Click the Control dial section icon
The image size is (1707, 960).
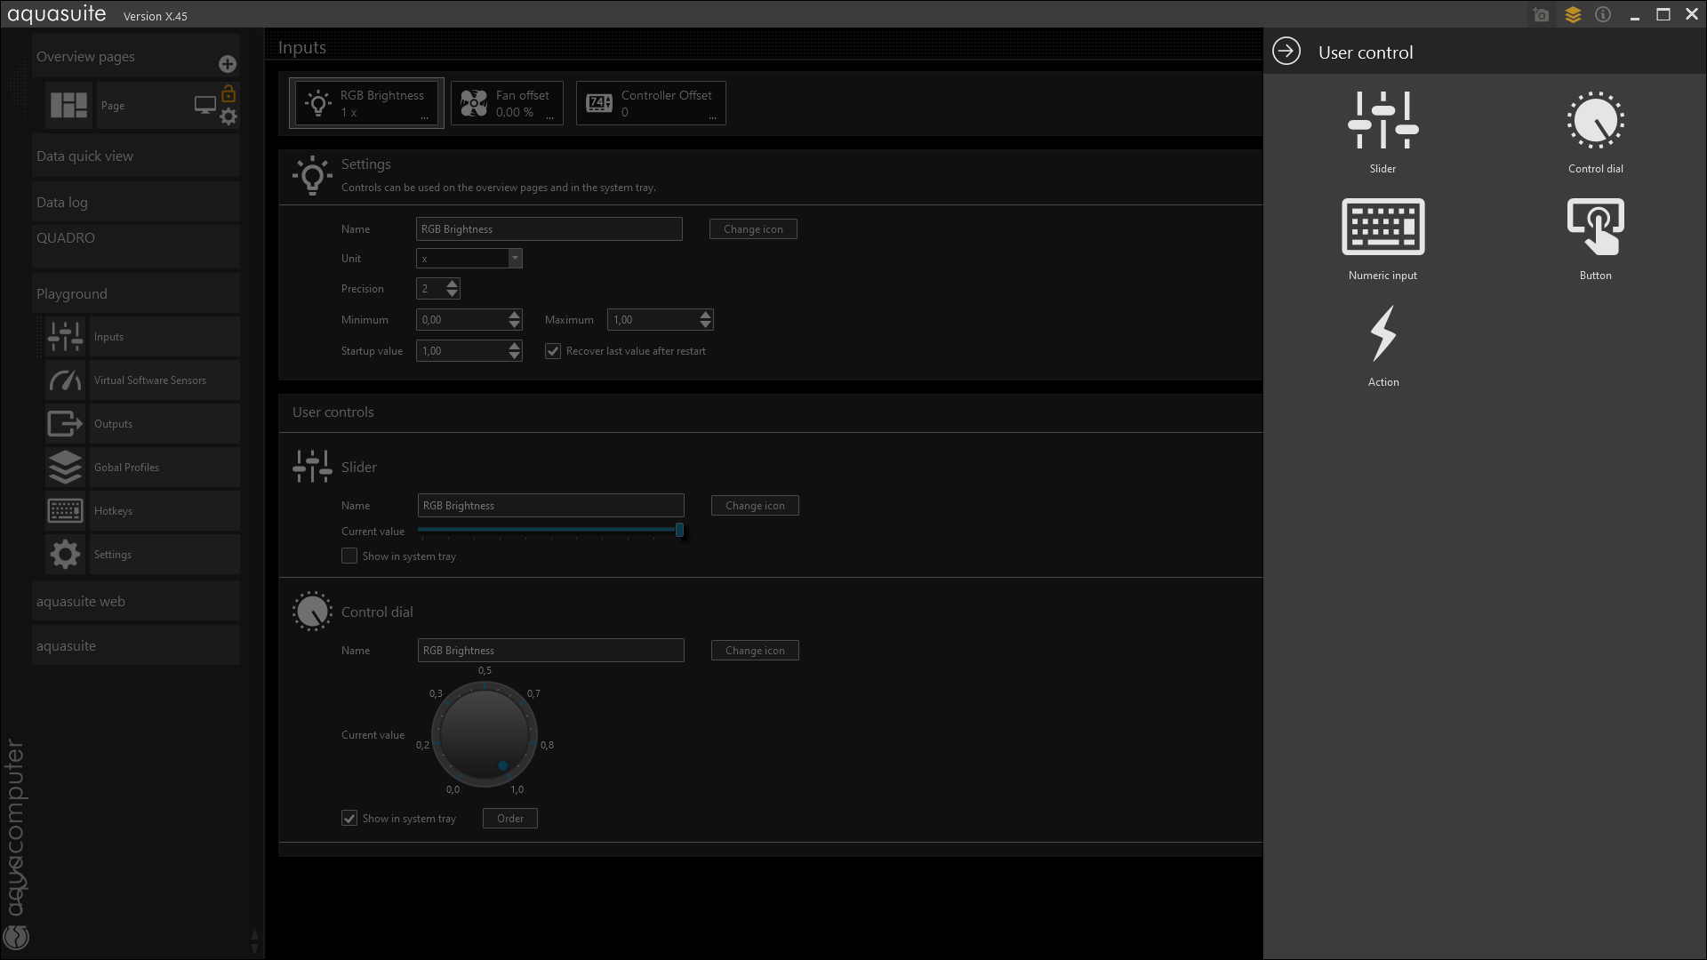tap(312, 612)
